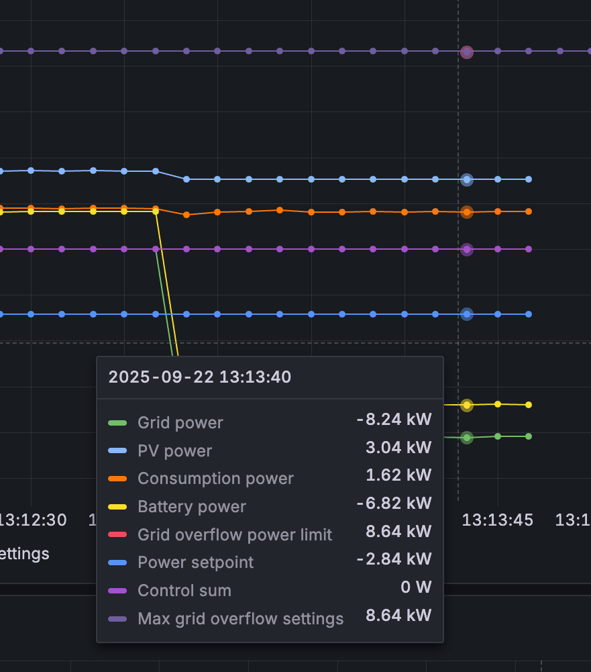Click the green Grid power swatch in tooltip
The height and width of the screenshot is (672, 591).
(117, 423)
